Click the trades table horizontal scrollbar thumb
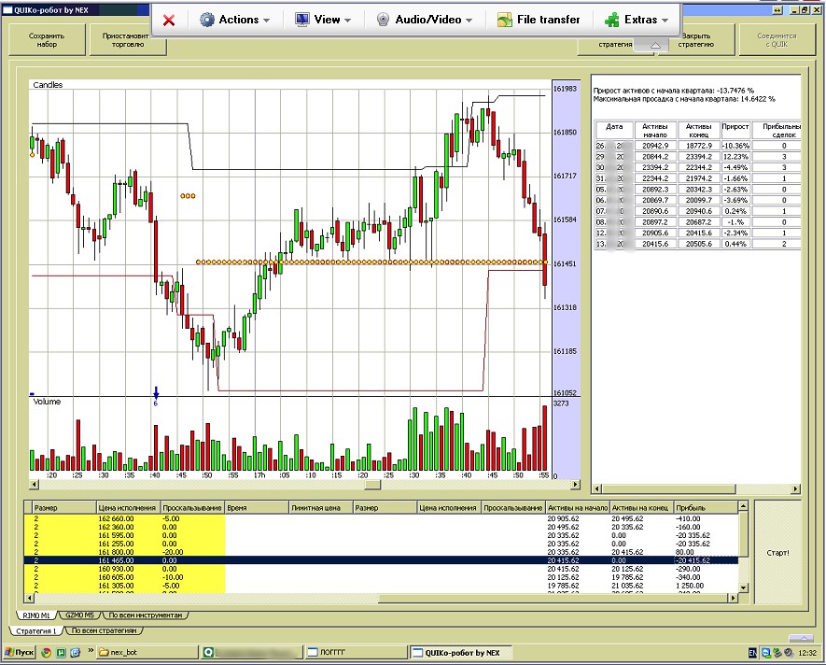Screen dimensions: 826x665 553,598
